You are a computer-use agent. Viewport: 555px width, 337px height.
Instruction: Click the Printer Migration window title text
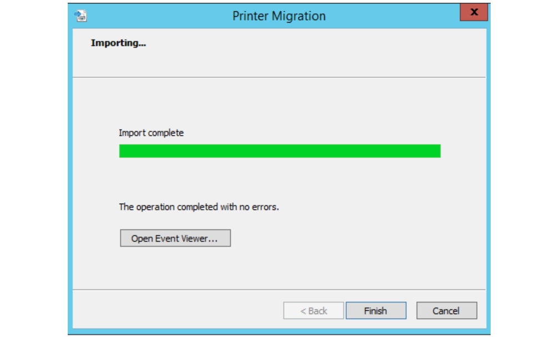pos(279,16)
